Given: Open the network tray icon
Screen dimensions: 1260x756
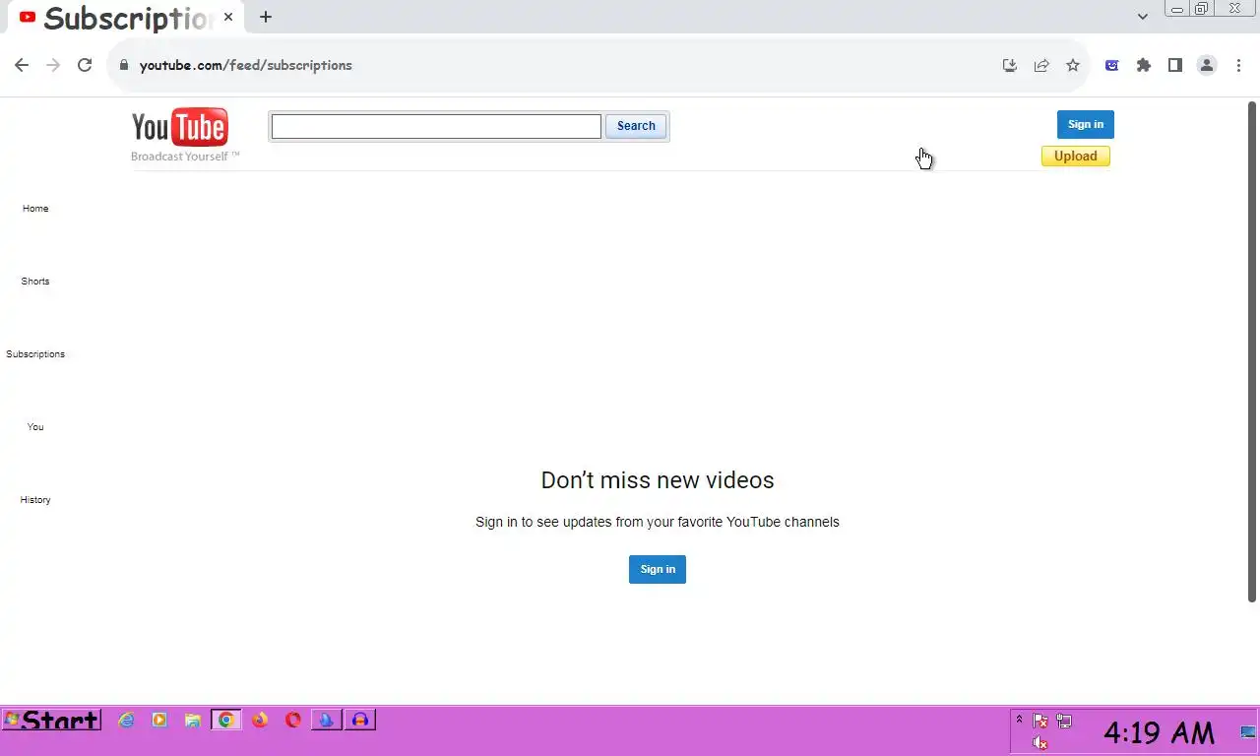Looking at the screenshot, I should click(1064, 721).
